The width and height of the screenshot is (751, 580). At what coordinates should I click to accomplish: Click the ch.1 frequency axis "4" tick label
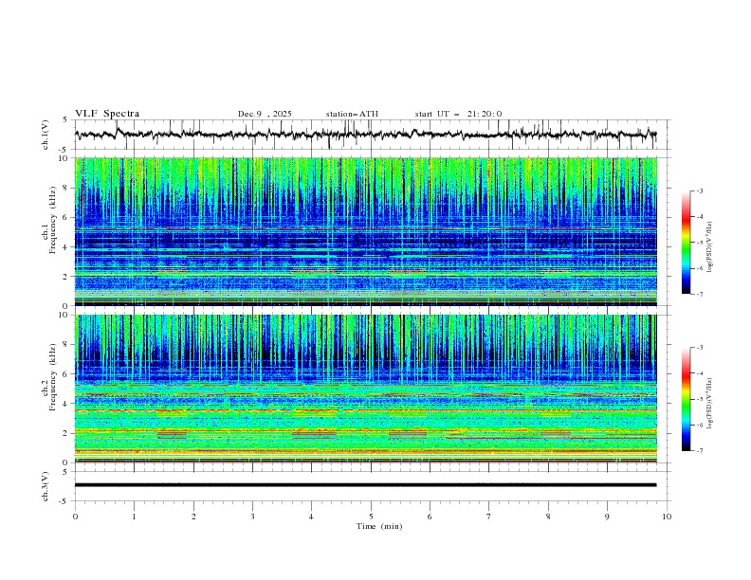[67, 247]
